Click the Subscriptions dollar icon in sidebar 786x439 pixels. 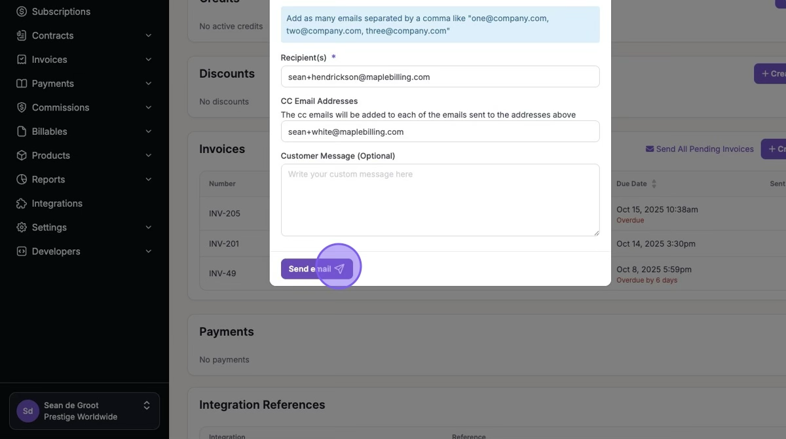[22, 12]
